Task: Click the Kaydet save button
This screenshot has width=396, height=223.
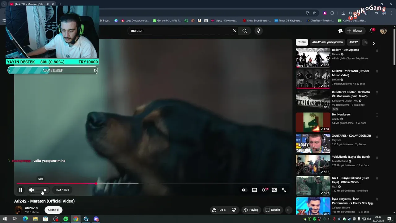Action: coord(273,210)
